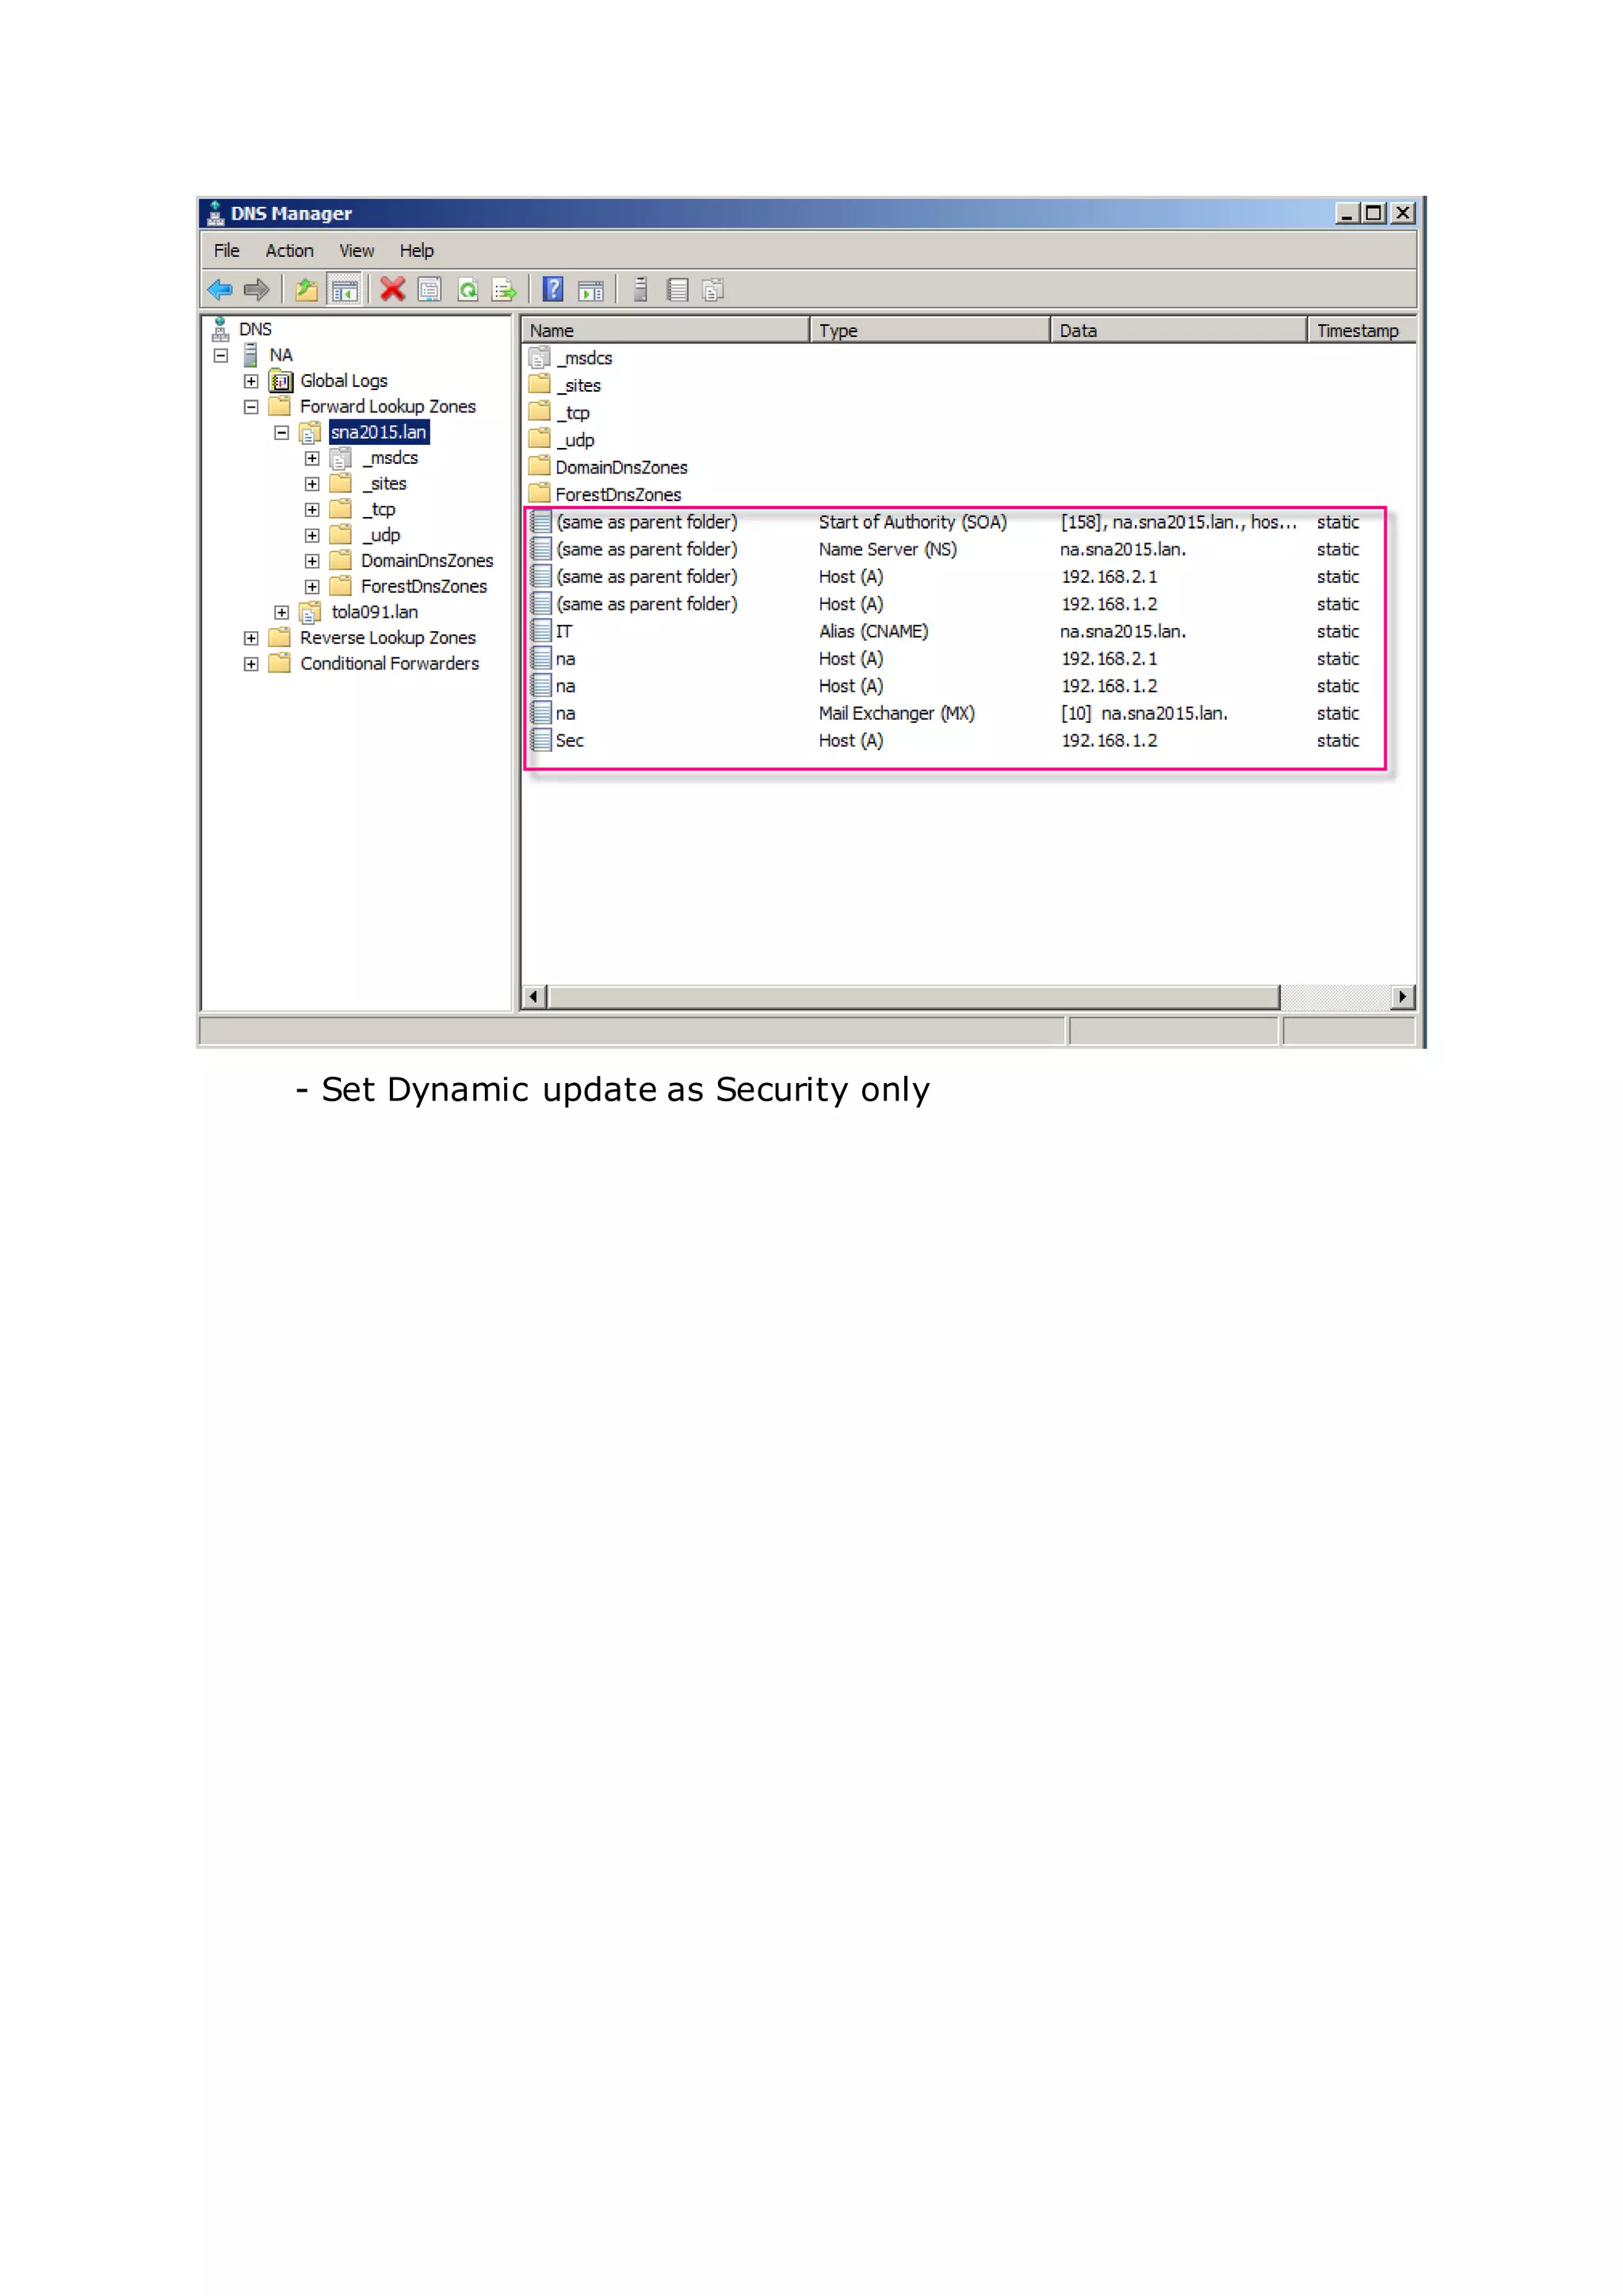Viewport: 1623px width, 2296px height.
Task: Toggle the show/hide console tree icon
Action: pos(345,290)
